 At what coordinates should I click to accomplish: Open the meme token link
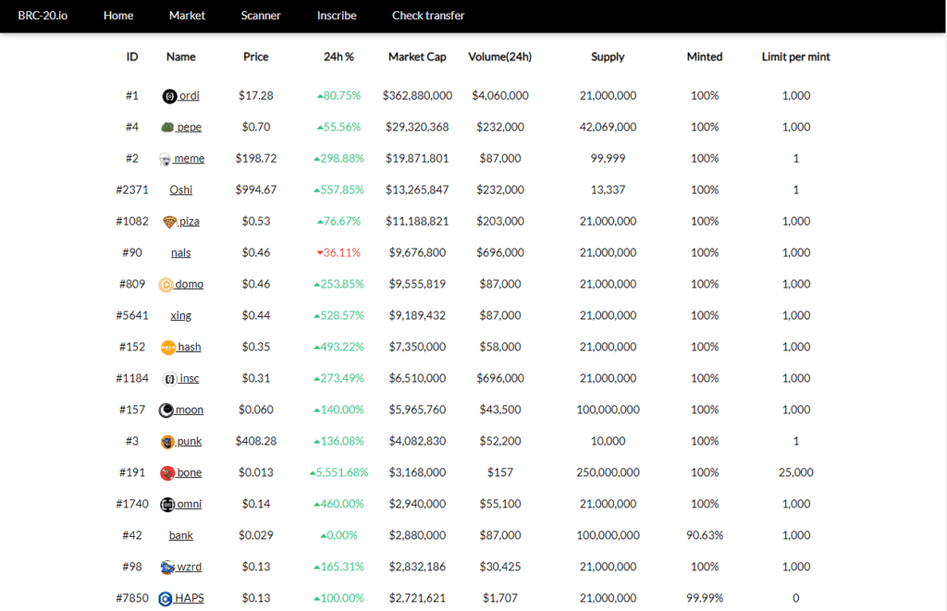[x=190, y=158]
